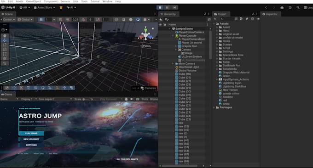Click the PLAY GAME button in Game view
313x168 pixels.
click(x=31, y=134)
